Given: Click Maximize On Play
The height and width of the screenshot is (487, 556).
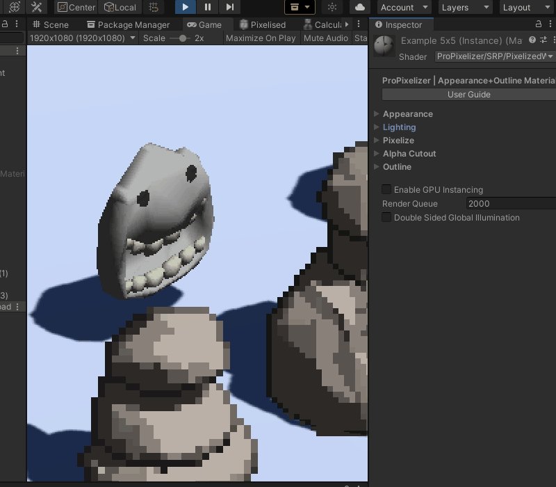Looking at the screenshot, I should click(x=260, y=38).
